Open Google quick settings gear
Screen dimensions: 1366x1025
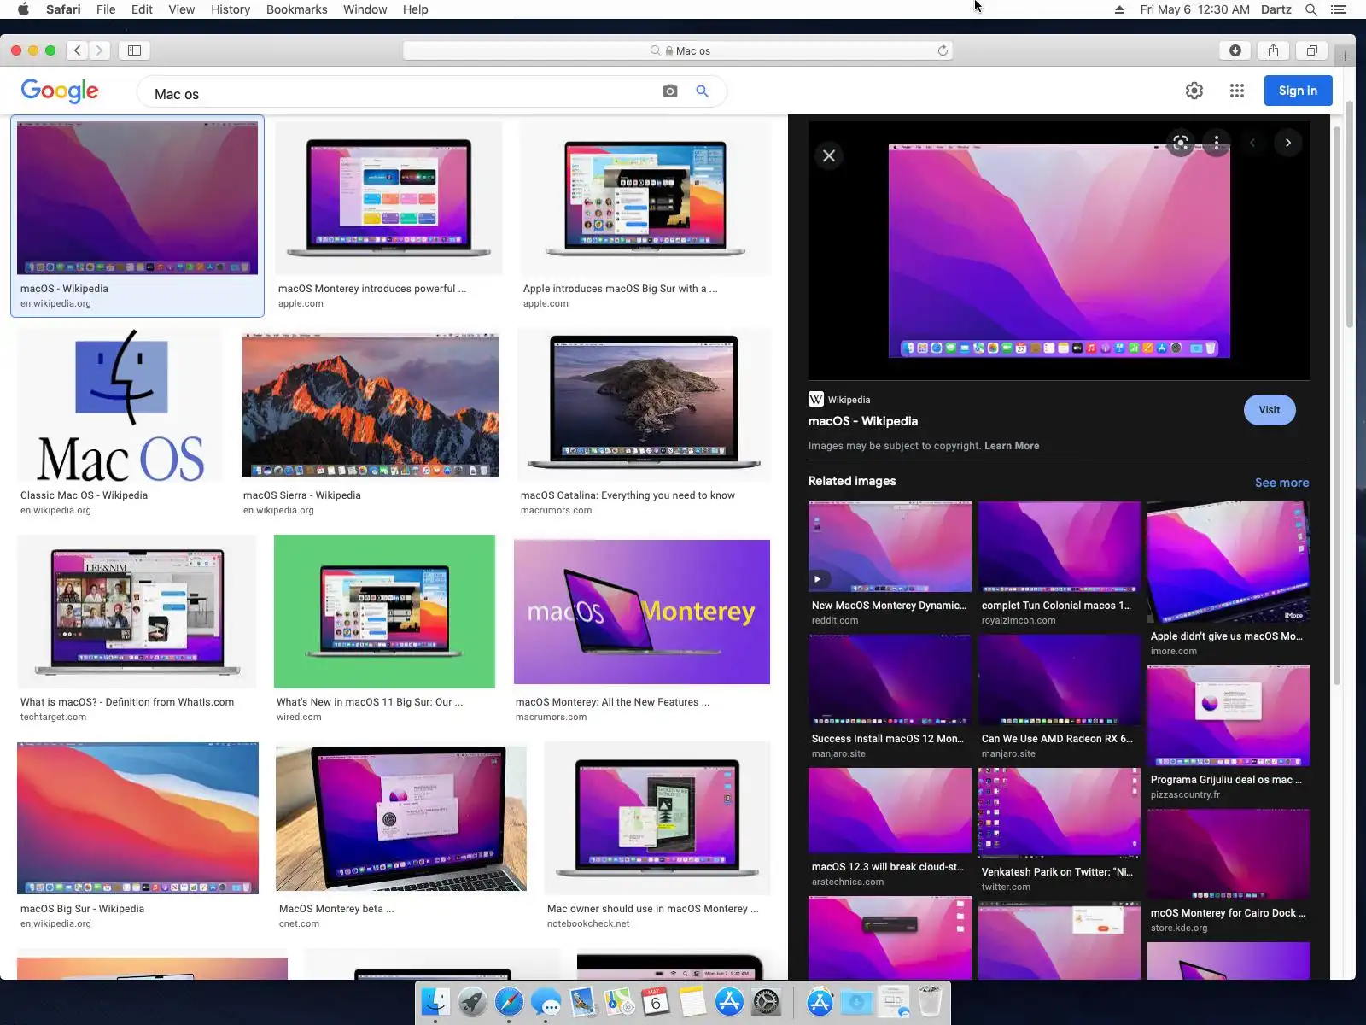coord(1194,91)
